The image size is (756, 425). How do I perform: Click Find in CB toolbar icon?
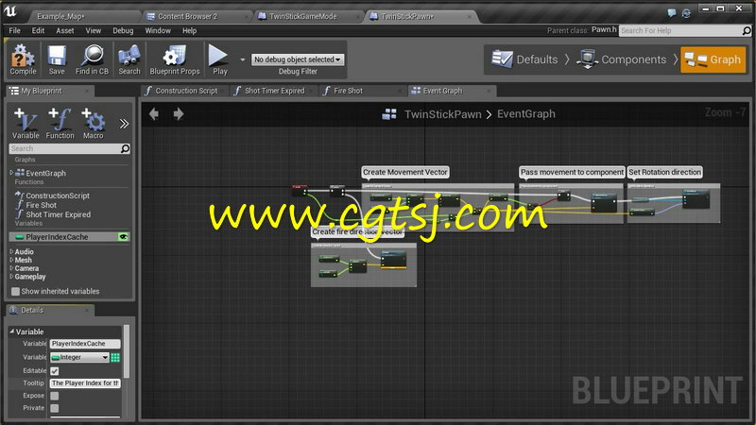pos(92,59)
